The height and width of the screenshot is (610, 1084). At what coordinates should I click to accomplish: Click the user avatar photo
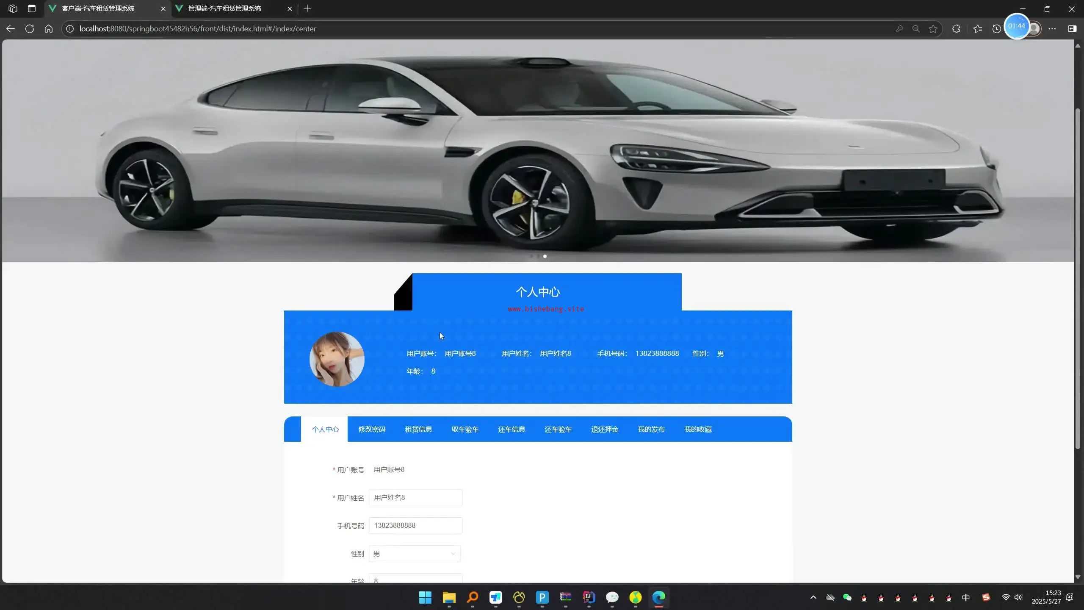(x=337, y=359)
